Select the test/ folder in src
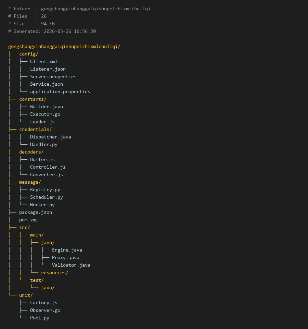This screenshot has height=329, width=308. [37, 280]
